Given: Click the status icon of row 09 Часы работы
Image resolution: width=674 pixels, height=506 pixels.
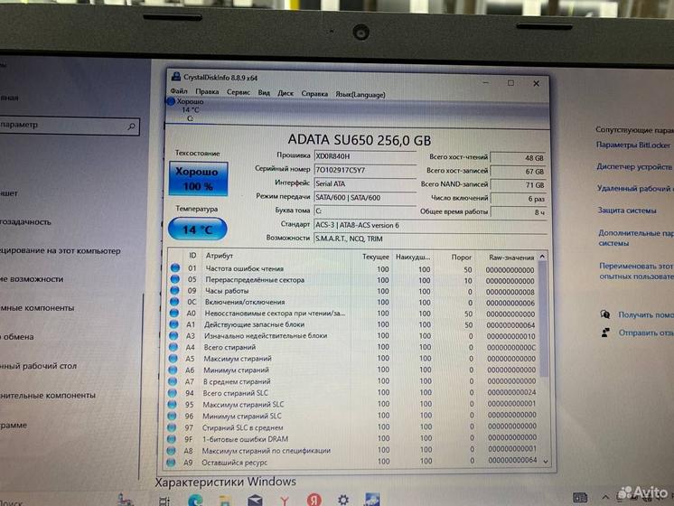Looking at the screenshot, I should coord(174,290).
